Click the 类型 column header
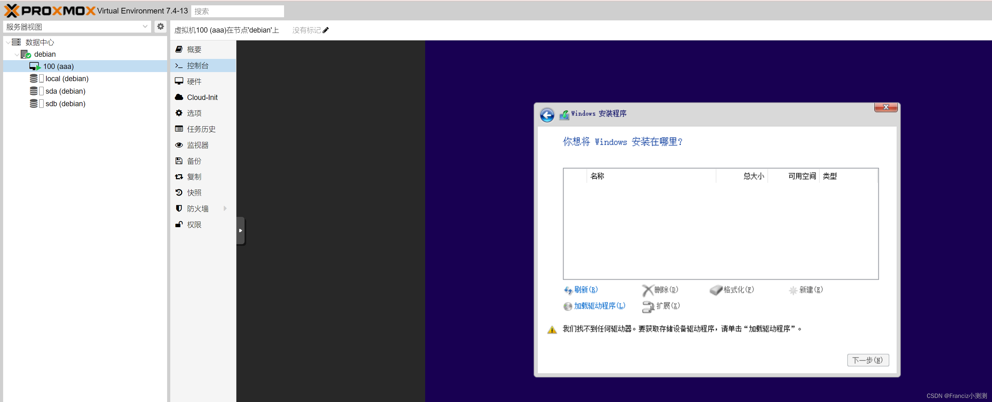Screen dimensions: 992x402 848,176
